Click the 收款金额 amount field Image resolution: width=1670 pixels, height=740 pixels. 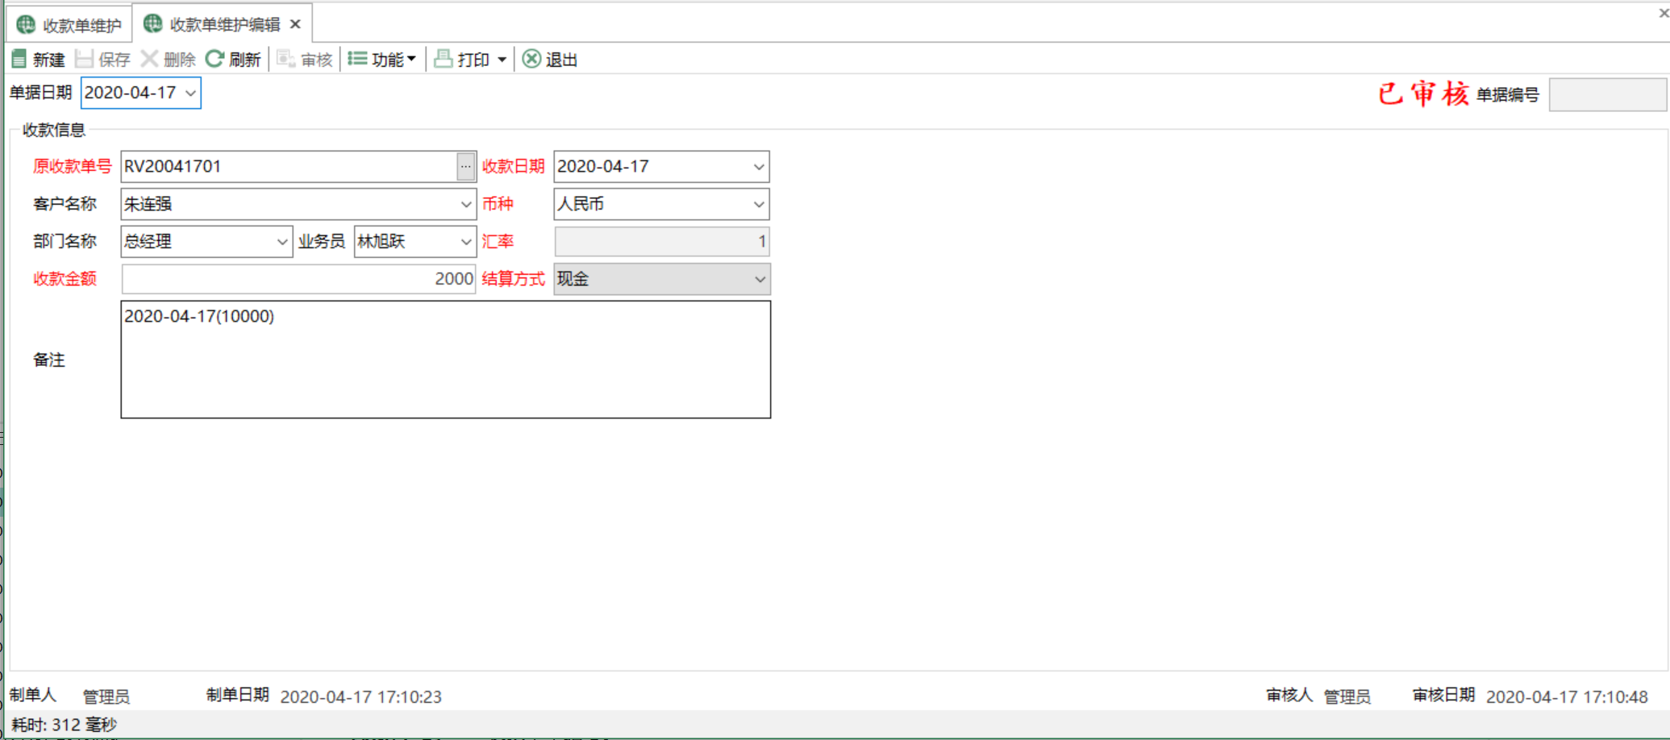point(298,280)
